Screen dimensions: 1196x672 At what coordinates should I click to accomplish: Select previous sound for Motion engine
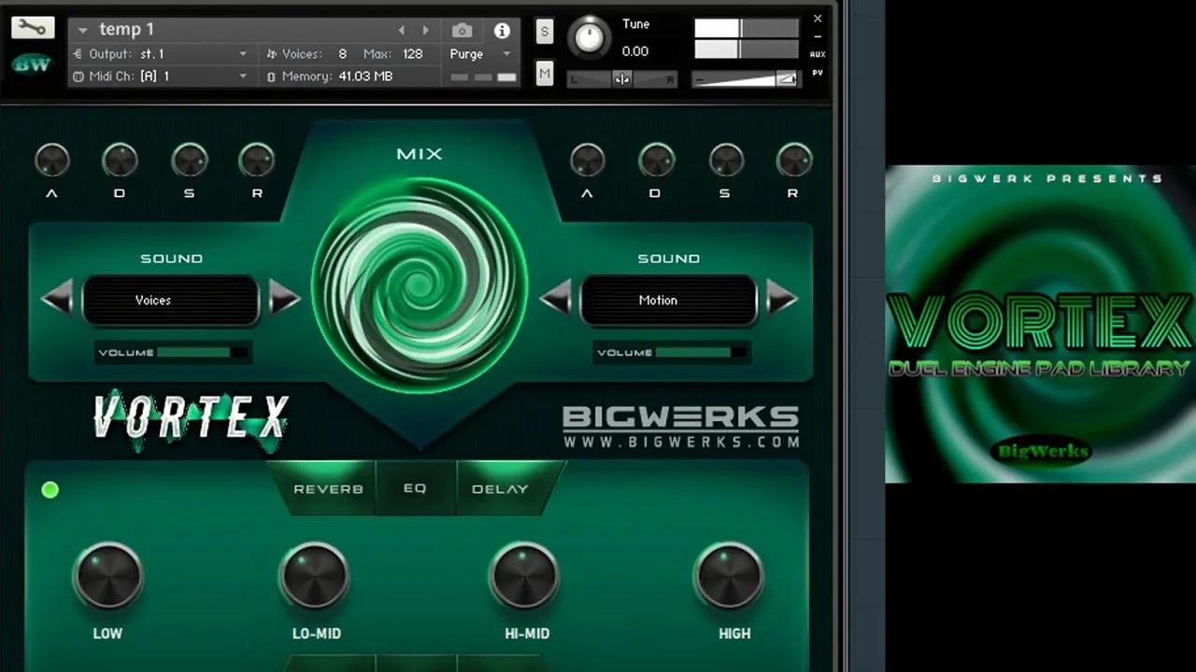point(556,299)
